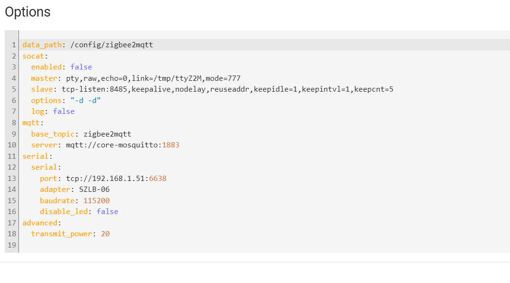The image size is (510, 283).
Task: Click the false value on the log line
Action: [x=64, y=111]
